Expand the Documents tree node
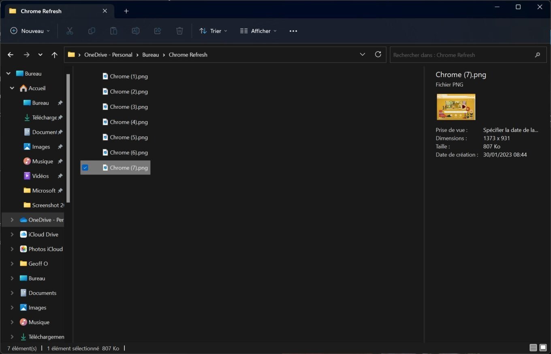 click(12, 293)
